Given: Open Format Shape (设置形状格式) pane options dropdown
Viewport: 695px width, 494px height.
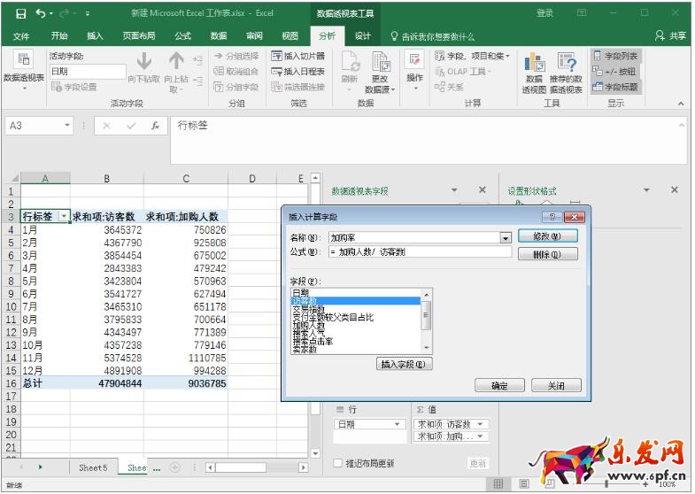Looking at the screenshot, I should pos(646,190).
